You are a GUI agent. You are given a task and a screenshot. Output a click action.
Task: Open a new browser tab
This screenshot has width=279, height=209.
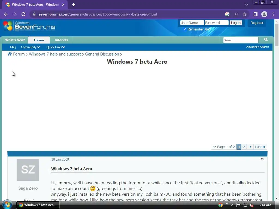(x=74, y=5)
